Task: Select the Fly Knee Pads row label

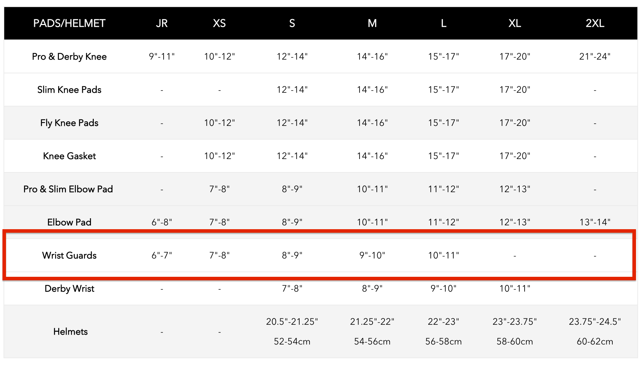Action: (x=69, y=123)
